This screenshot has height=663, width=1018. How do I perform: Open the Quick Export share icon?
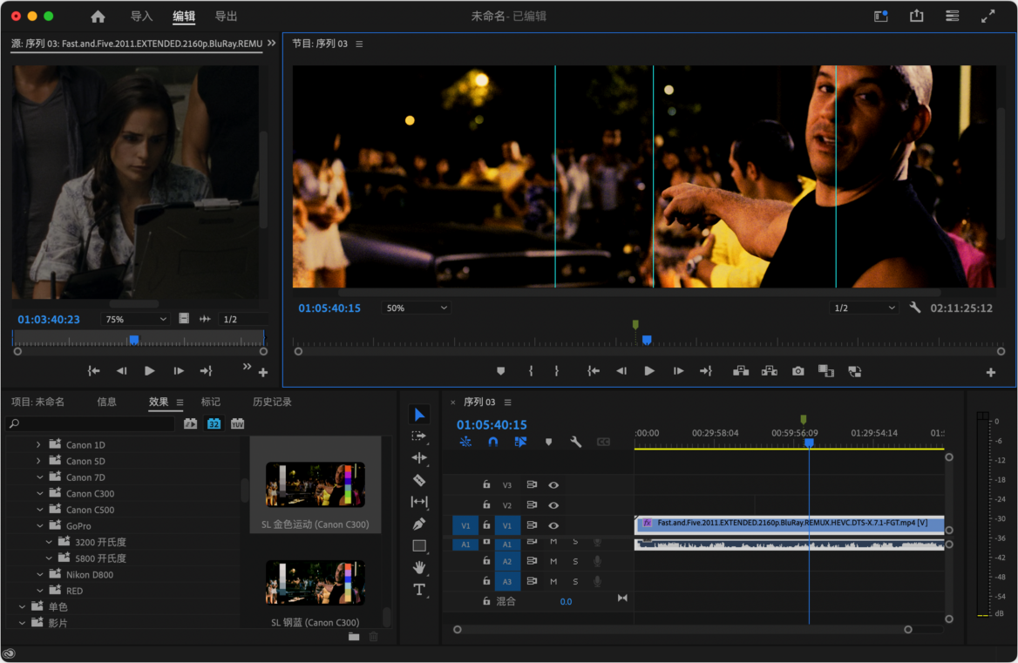click(x=916, y=16)
